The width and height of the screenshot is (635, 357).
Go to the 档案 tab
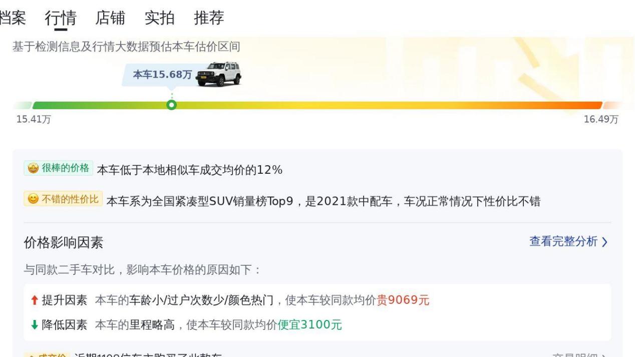click(12, 18)
